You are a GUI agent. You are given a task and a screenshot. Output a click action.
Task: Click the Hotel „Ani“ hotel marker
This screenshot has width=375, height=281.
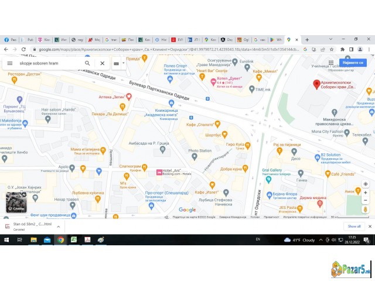(159, 172)
